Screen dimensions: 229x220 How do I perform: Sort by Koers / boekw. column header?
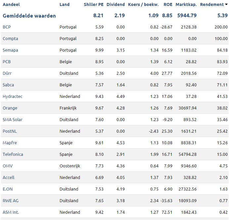pyautogui.click(x=143, y=4)
